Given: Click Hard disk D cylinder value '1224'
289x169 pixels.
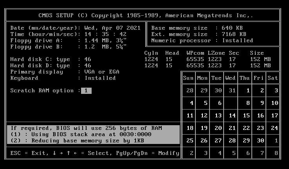Looking at the screenshot, I should coord(151,66).
